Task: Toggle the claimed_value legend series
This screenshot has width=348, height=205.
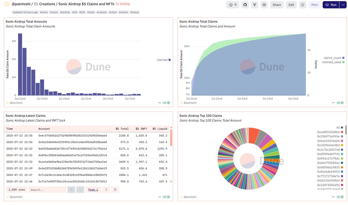Action: tap(333, 62)
